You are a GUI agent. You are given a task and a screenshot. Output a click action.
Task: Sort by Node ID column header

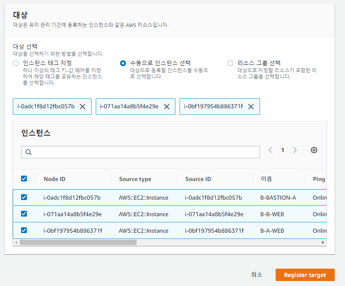coord(54,179)
